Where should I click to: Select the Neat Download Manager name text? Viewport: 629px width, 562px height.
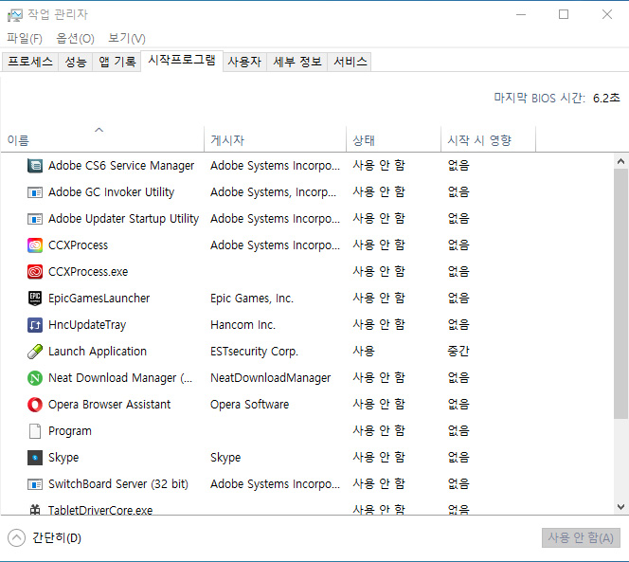coord(120,378)
